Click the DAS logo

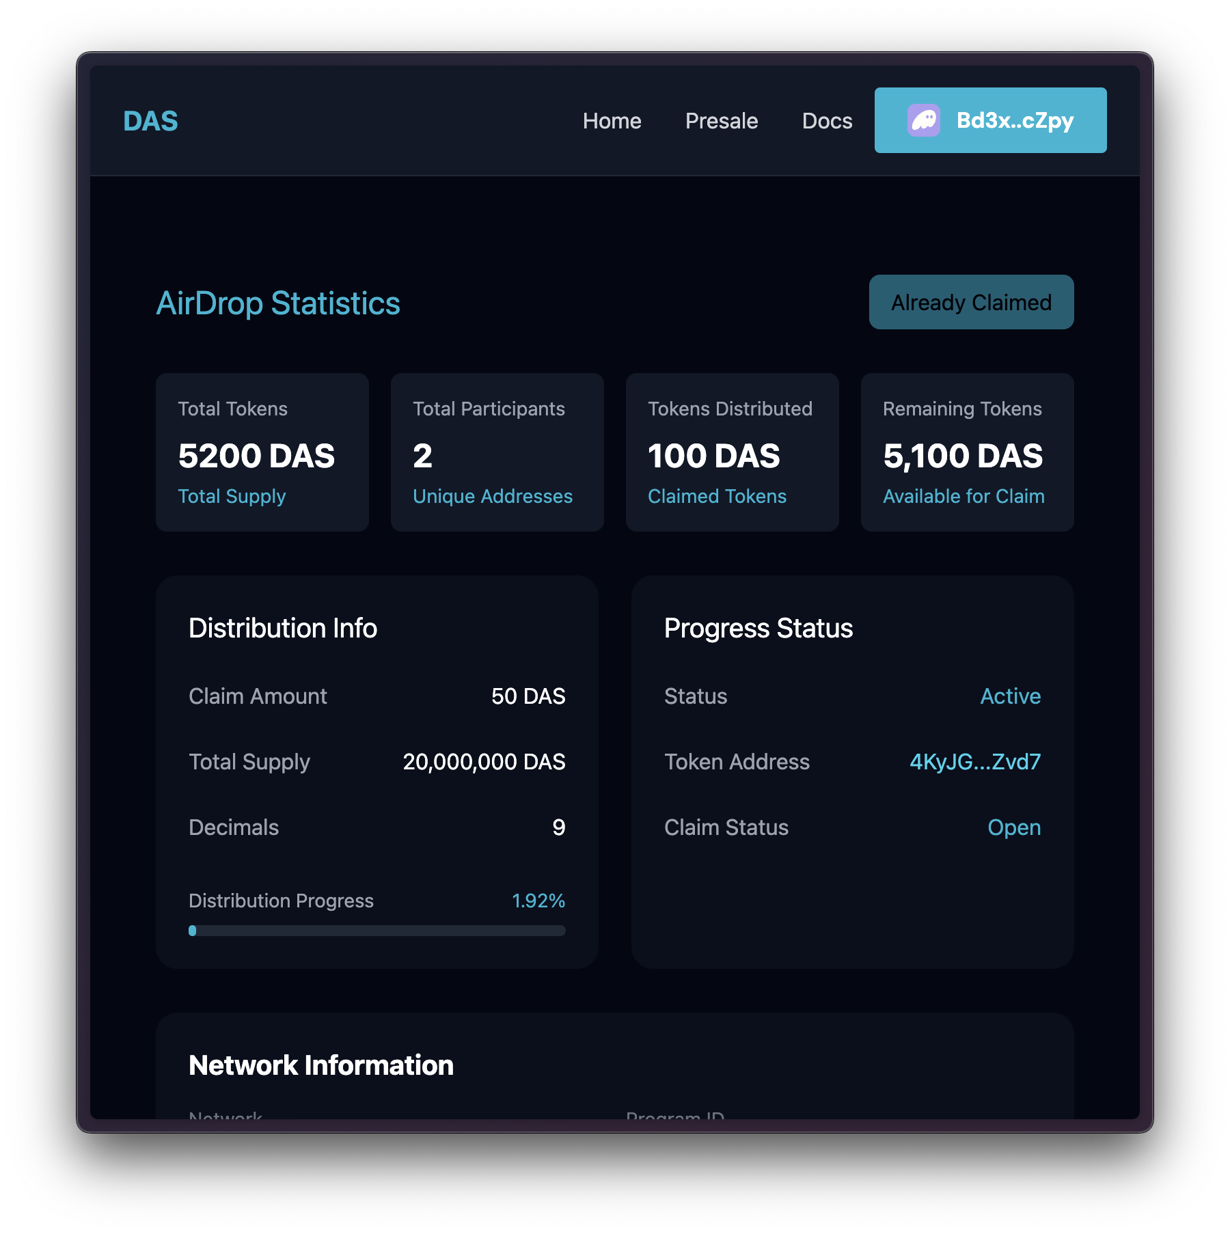click(150, 122)
